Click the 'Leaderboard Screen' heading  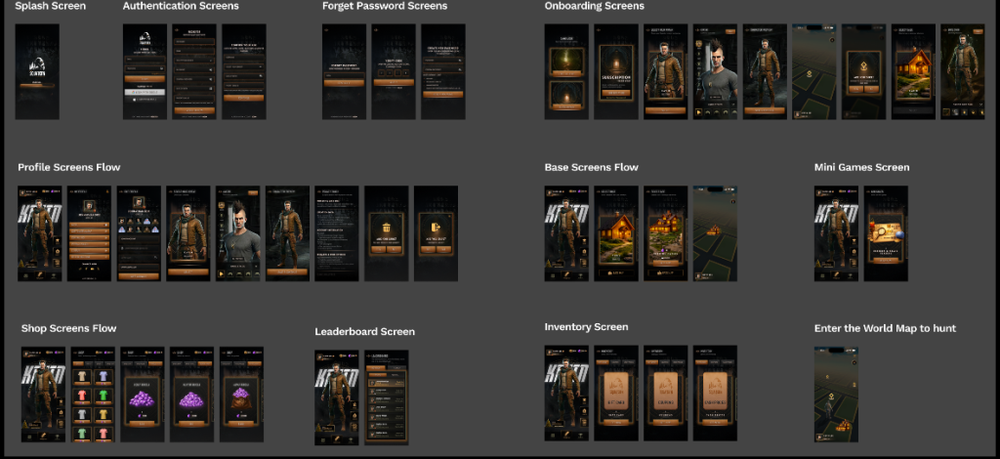pos(365,331)
